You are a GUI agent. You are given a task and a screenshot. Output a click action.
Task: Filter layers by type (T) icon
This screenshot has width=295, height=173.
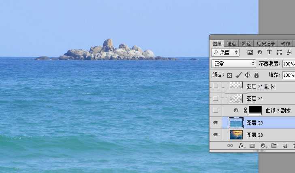click(269, 52)
